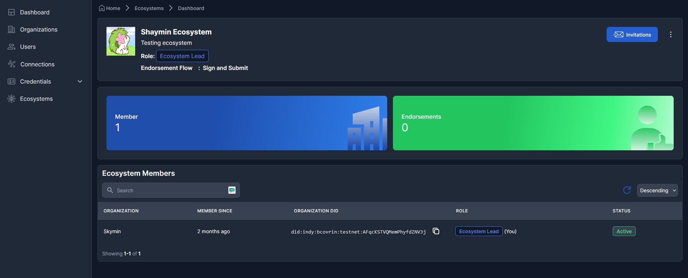Open the Descending sort dropdown
This screenshot has height=278, width=688.
(657, 190)
